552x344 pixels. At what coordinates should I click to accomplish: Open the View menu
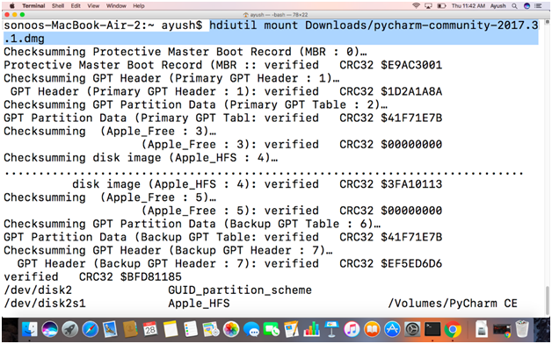coord(93,5)
